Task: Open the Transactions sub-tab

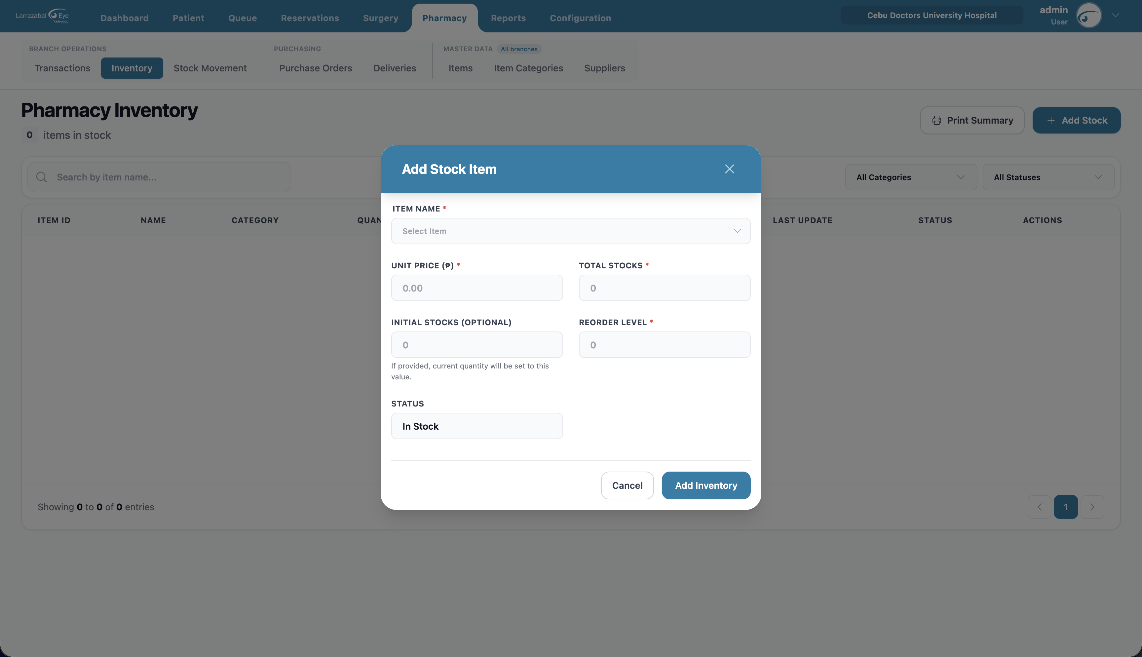Action: point(62,68)
